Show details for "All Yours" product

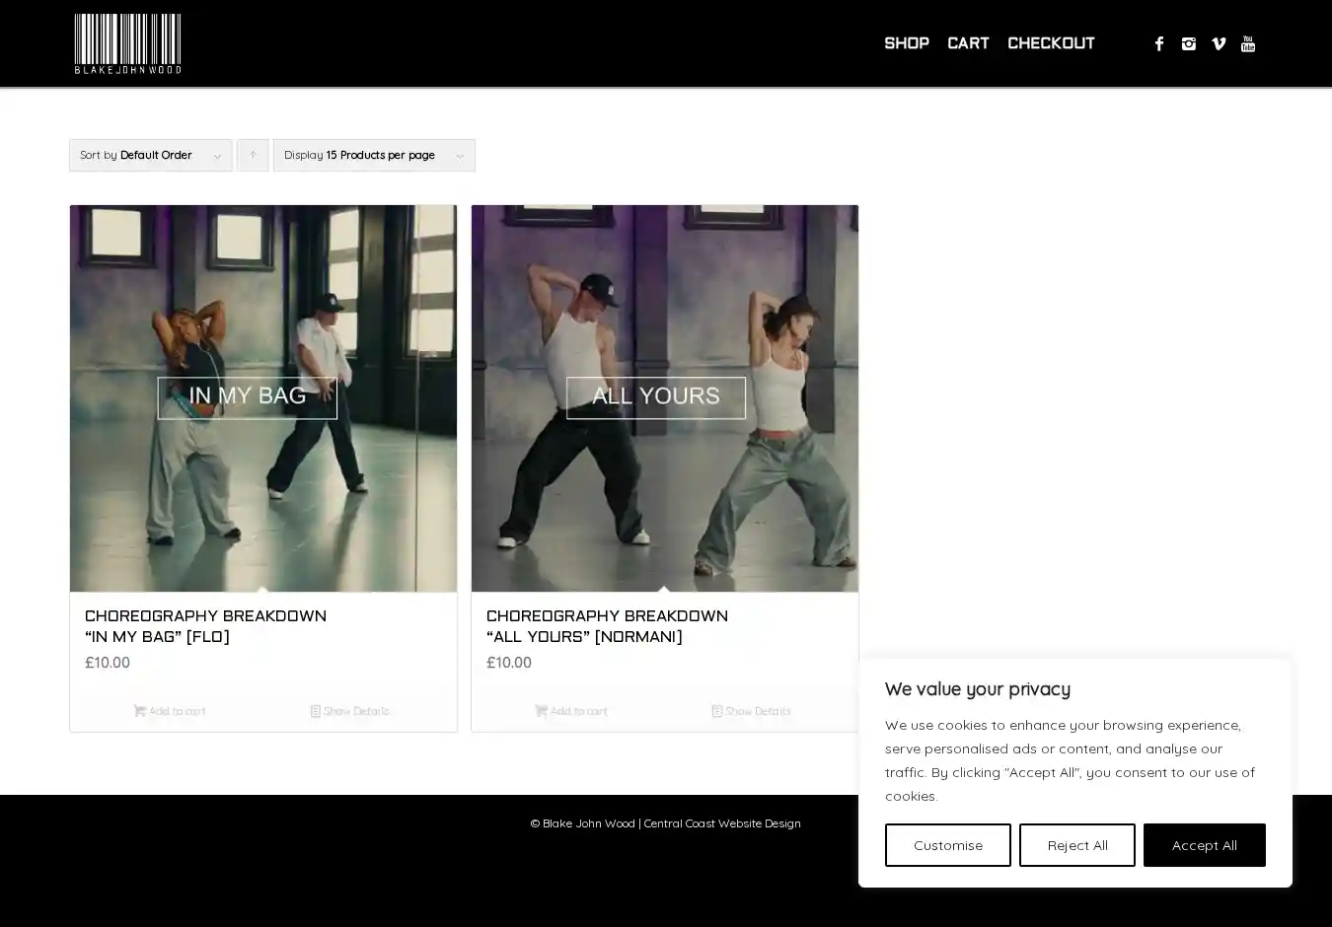coord(752,711)
